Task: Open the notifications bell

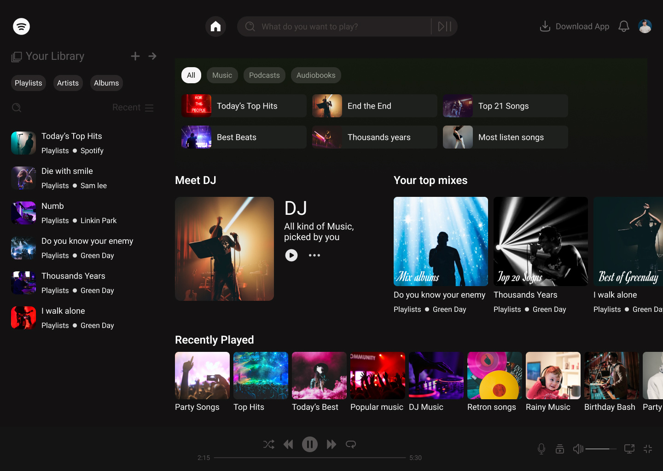Action: (623, 27)
